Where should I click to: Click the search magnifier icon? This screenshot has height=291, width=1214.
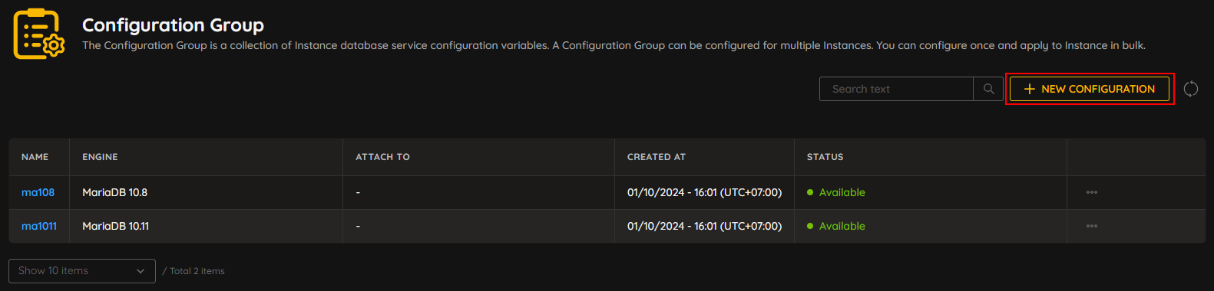tap(989, 89)
